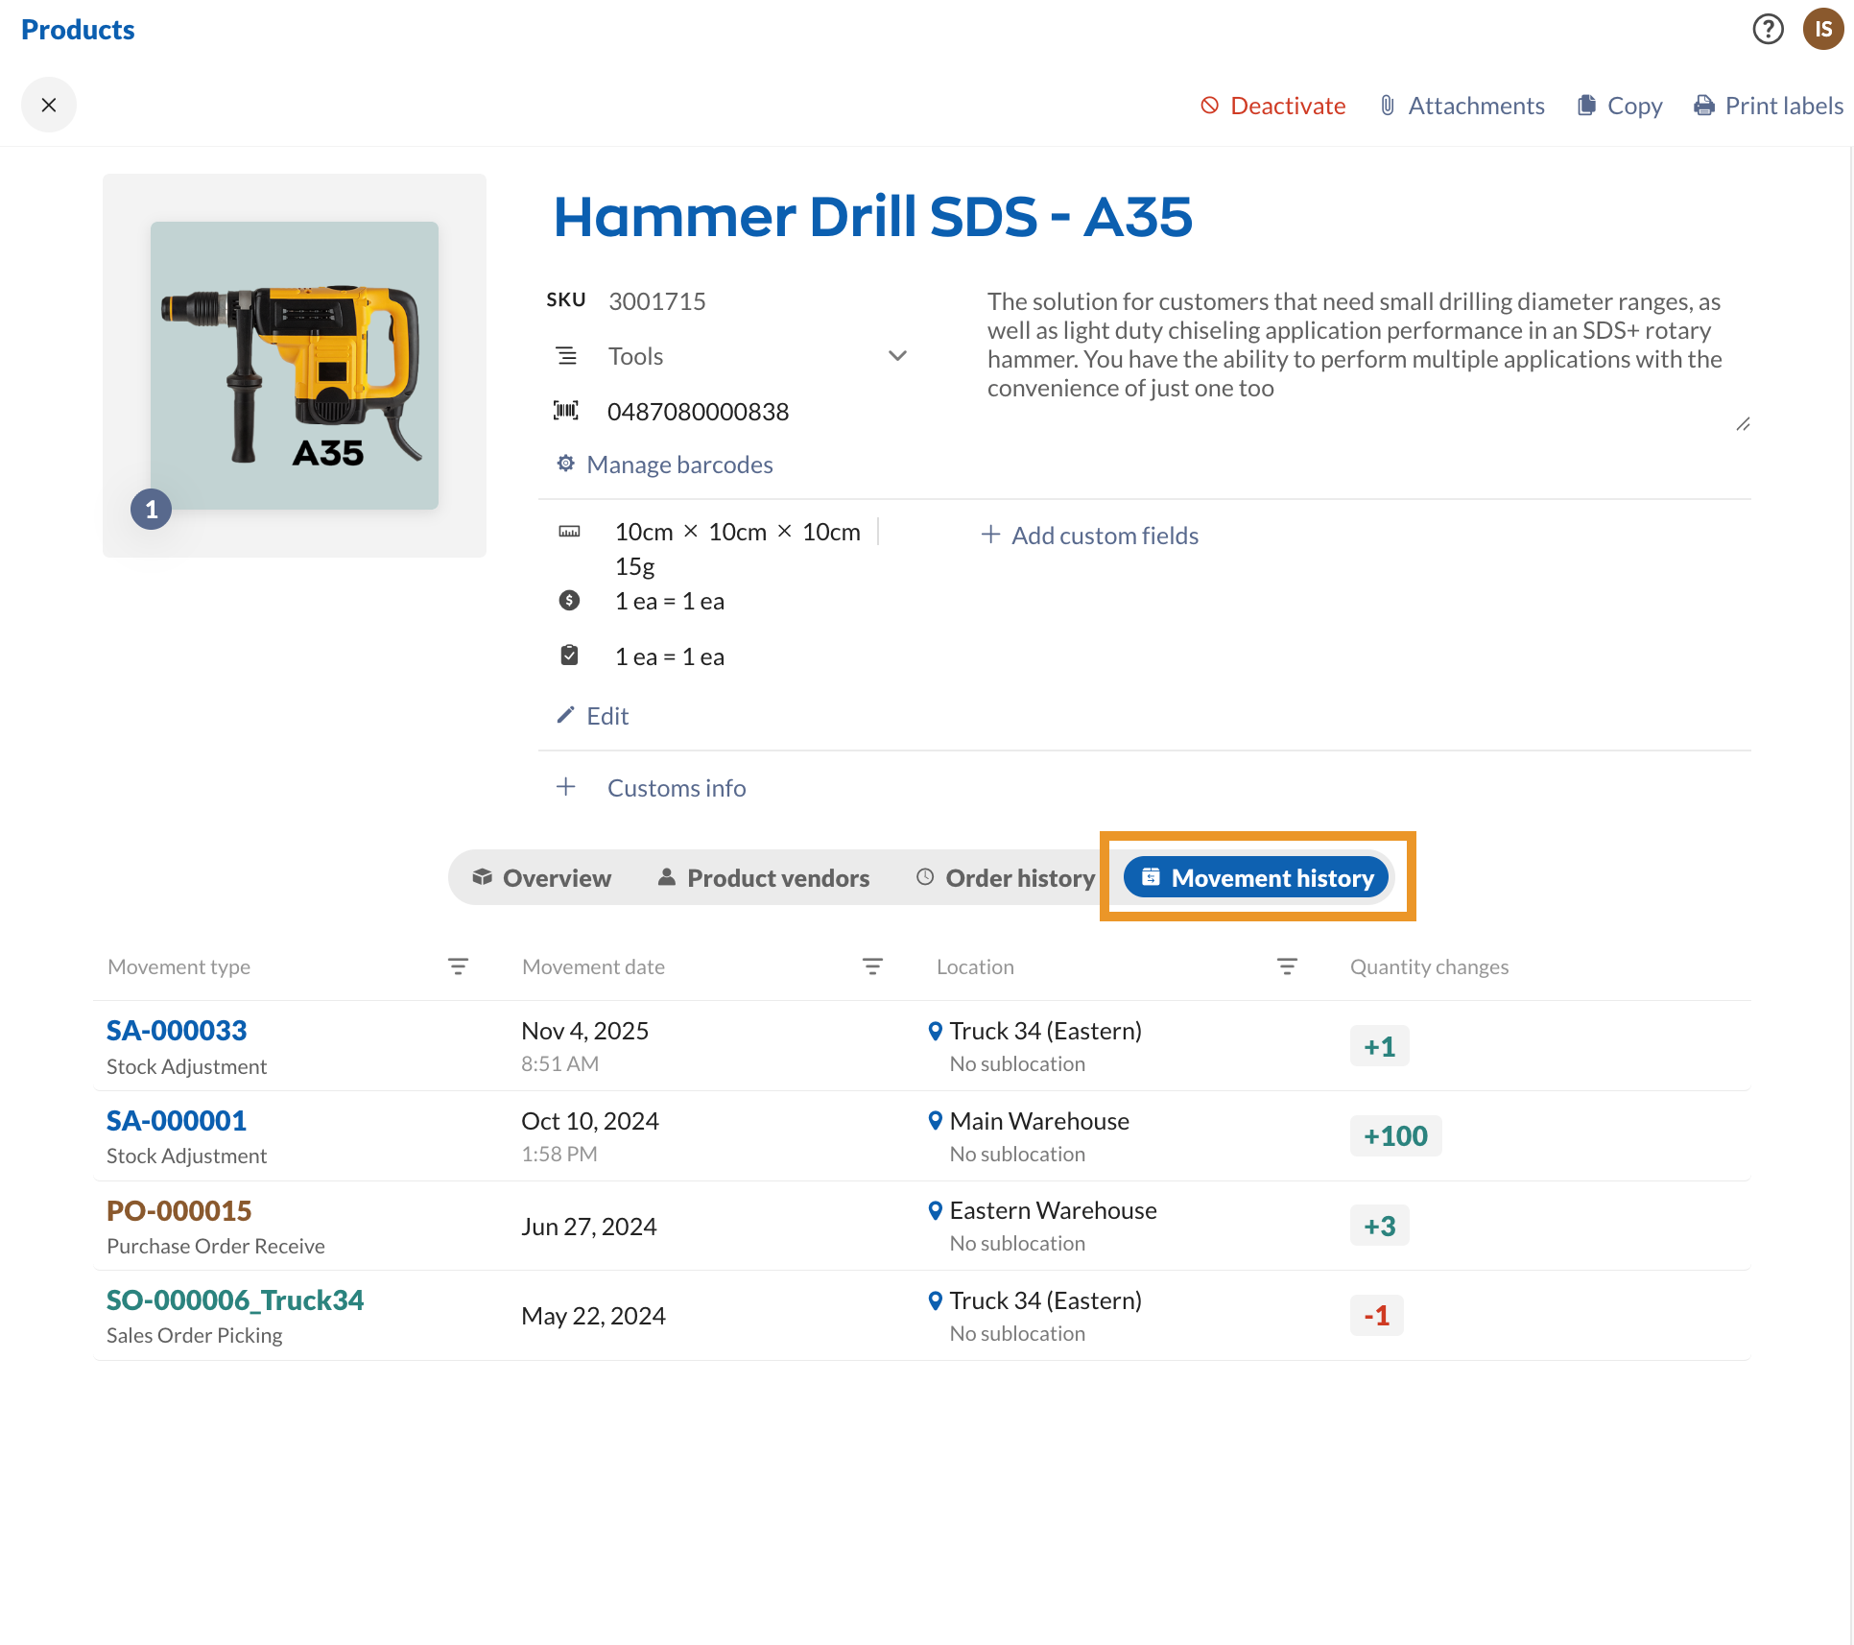Click the help question mark icon
Viewport: 1854px width, 1645px height.
tap(1768, 29)
